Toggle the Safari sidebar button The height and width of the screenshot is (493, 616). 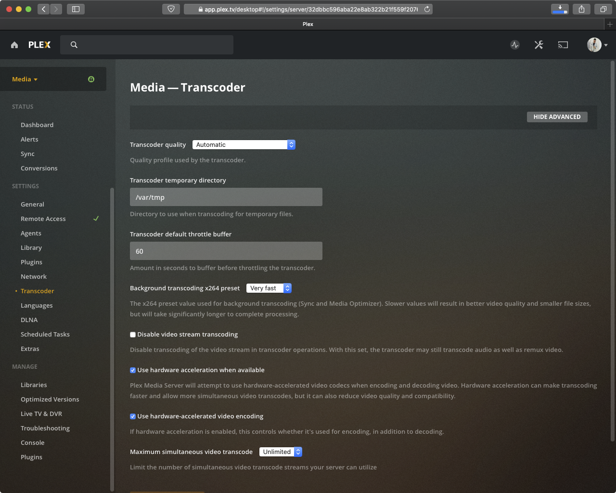tap(76, 9)
